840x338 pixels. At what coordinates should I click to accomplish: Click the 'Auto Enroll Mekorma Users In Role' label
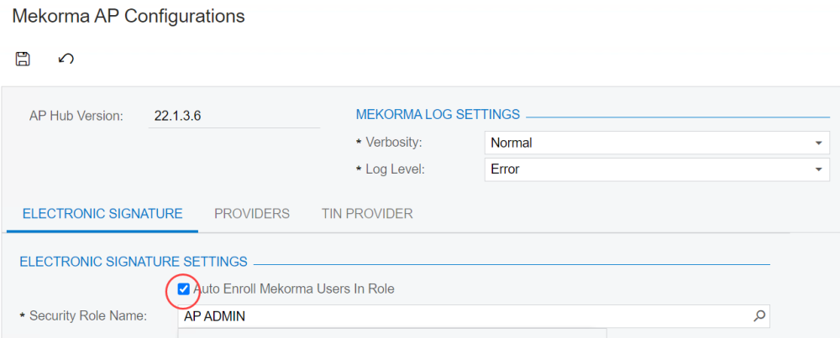click(293, 289)
